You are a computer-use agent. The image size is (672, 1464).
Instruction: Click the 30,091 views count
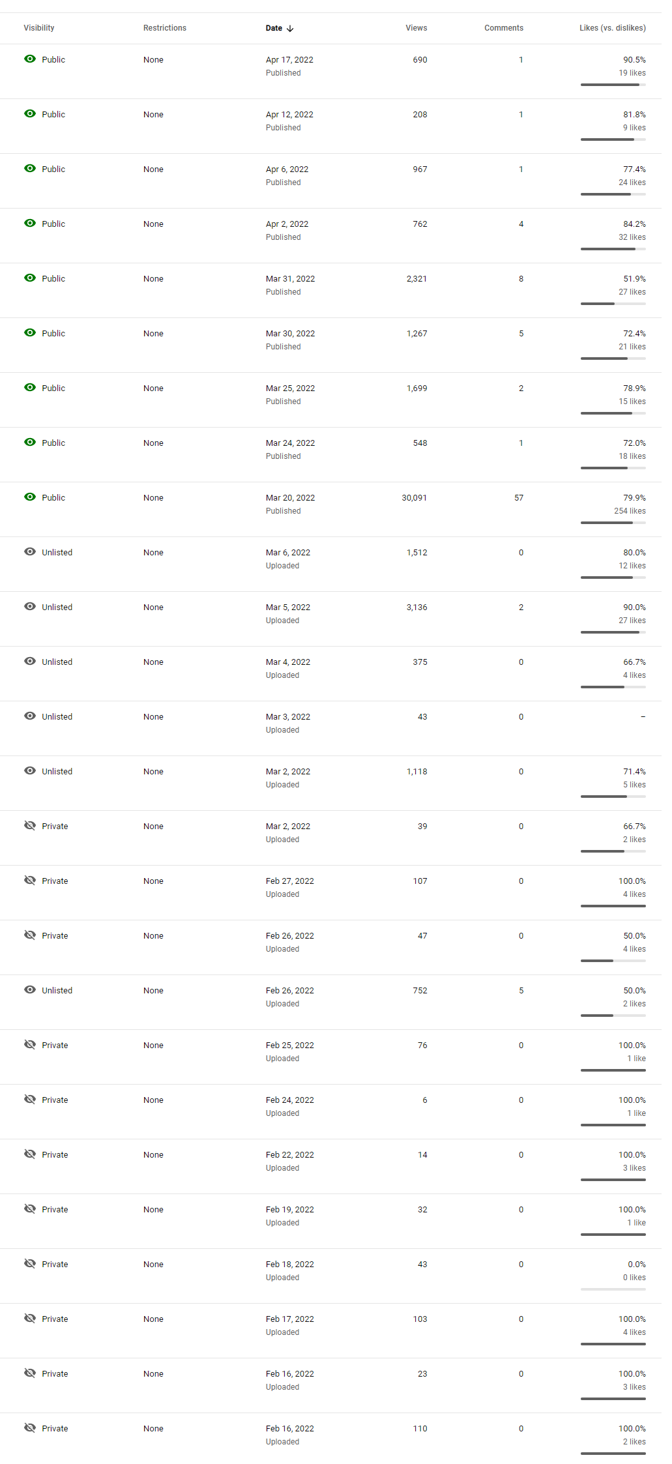414,497
